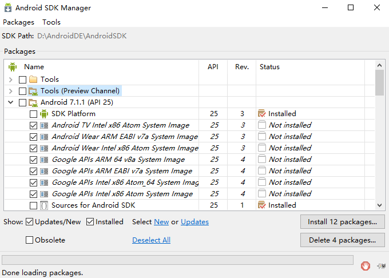Click Installed status icon for Sources for Android SDK
The width and height of the screenshot is (389, 278).
(x=262, y=205)
